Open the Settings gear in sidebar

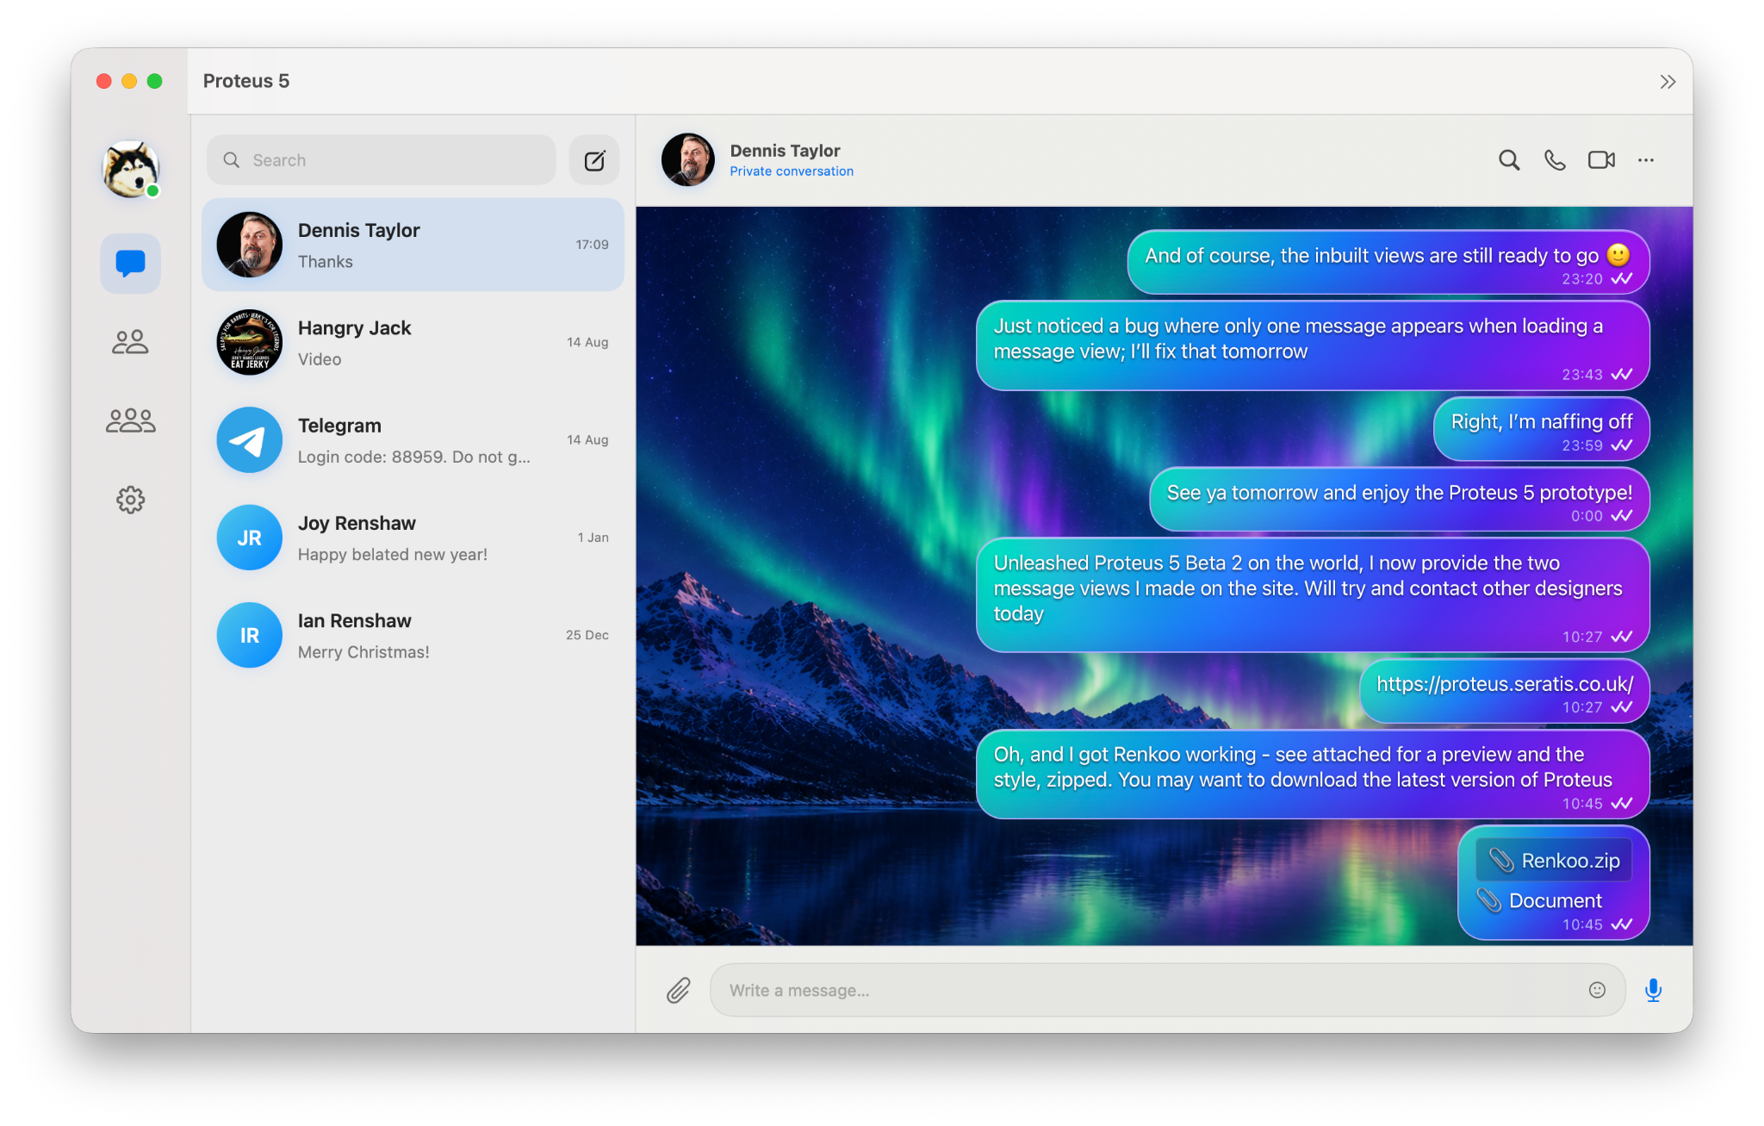tap(130, 500)
